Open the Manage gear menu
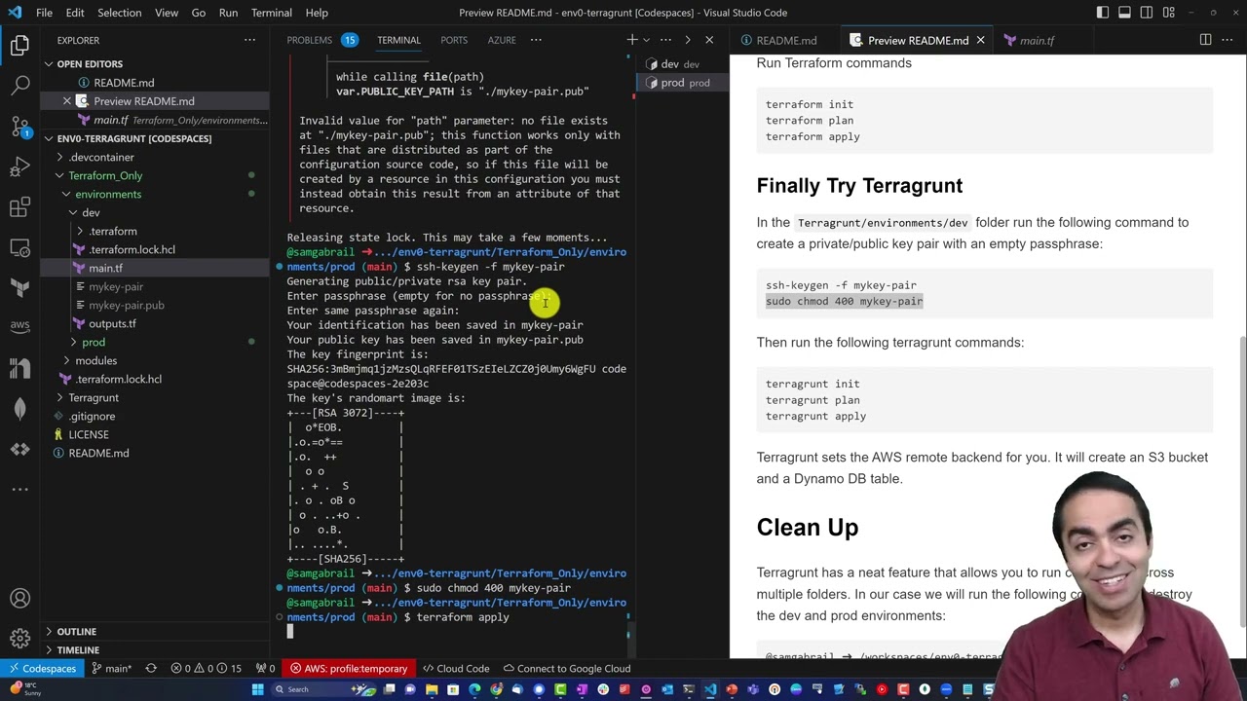This screenshot has width=1247, height=701. pos(19,639)
